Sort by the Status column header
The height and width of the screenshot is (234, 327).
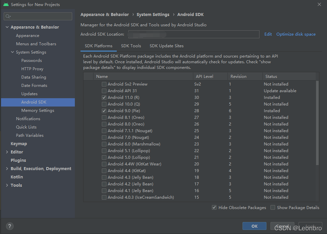click(289, 77)
